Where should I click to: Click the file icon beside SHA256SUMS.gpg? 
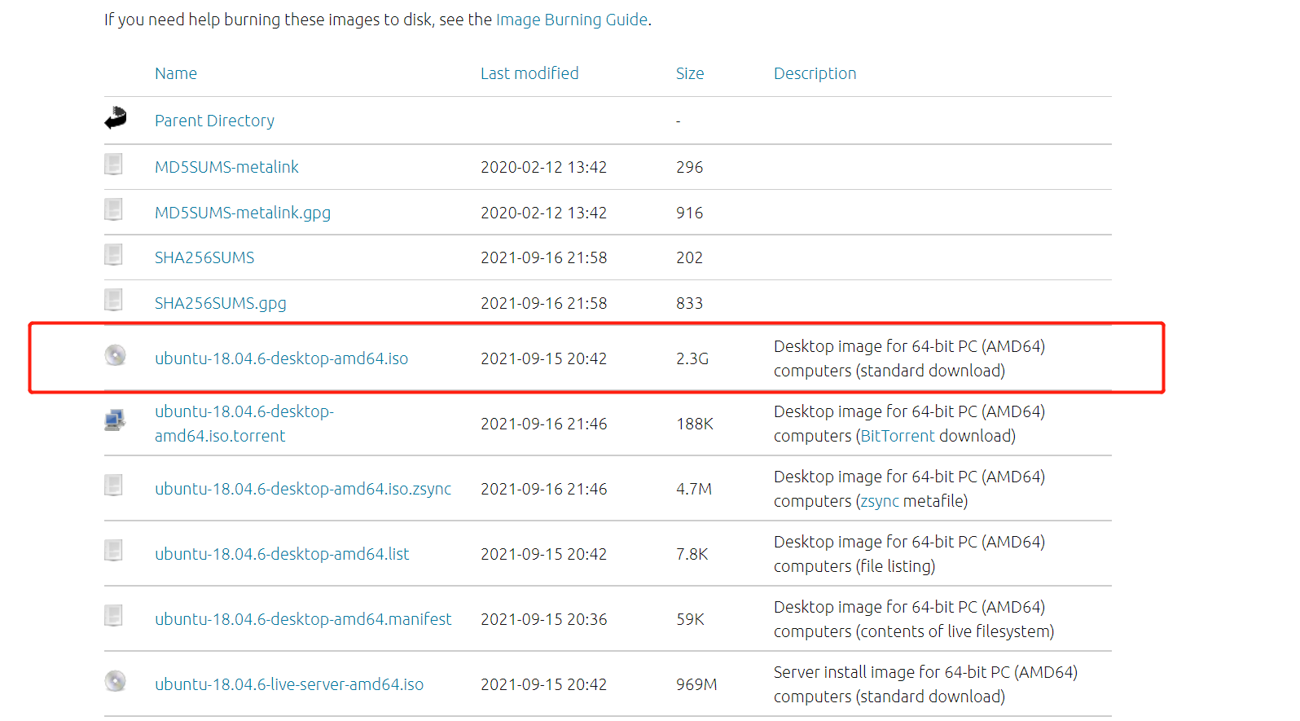coord(114,301)
